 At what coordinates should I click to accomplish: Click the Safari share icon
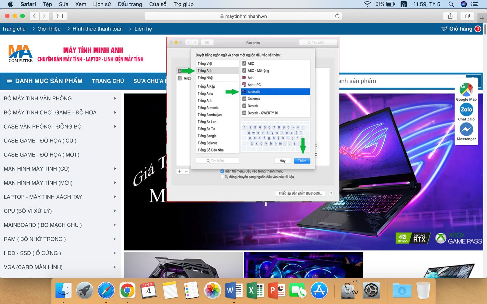(x=450, y=16)
